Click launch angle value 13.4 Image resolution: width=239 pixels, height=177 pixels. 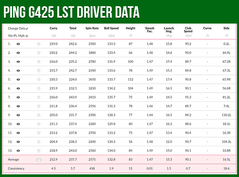(169, 133)
